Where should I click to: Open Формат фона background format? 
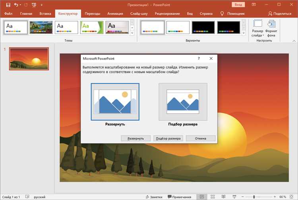[271, 29]
